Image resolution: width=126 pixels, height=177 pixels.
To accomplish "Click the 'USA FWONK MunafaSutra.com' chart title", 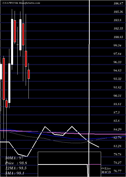I will point(21,3).
